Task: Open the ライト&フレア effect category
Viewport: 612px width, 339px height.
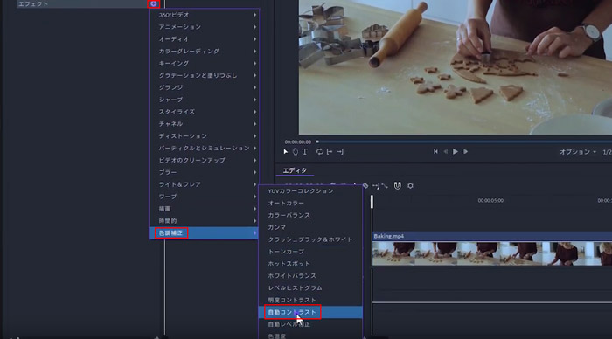Action: tap(204, 184)
